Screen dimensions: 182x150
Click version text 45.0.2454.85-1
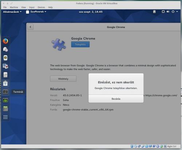[72, 95]
